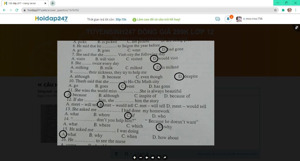Screen dimensions: 300x161
Task: Open browser extensions puzzle icon
Action: click(x=283, y=10)
